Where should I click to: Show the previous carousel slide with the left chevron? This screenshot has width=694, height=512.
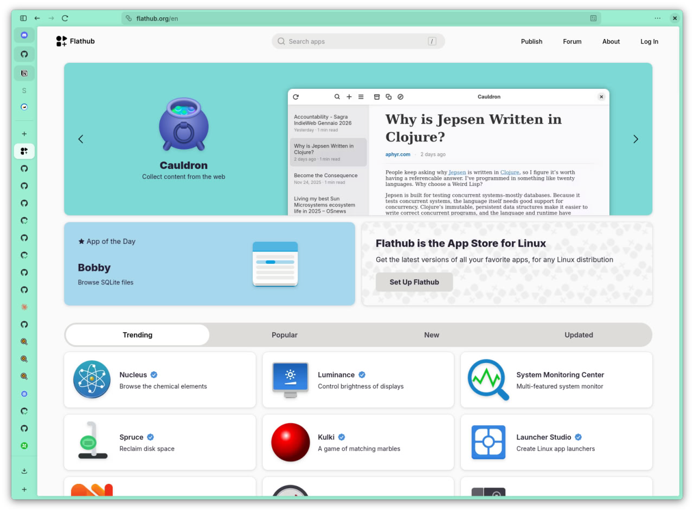click(81, 139)
